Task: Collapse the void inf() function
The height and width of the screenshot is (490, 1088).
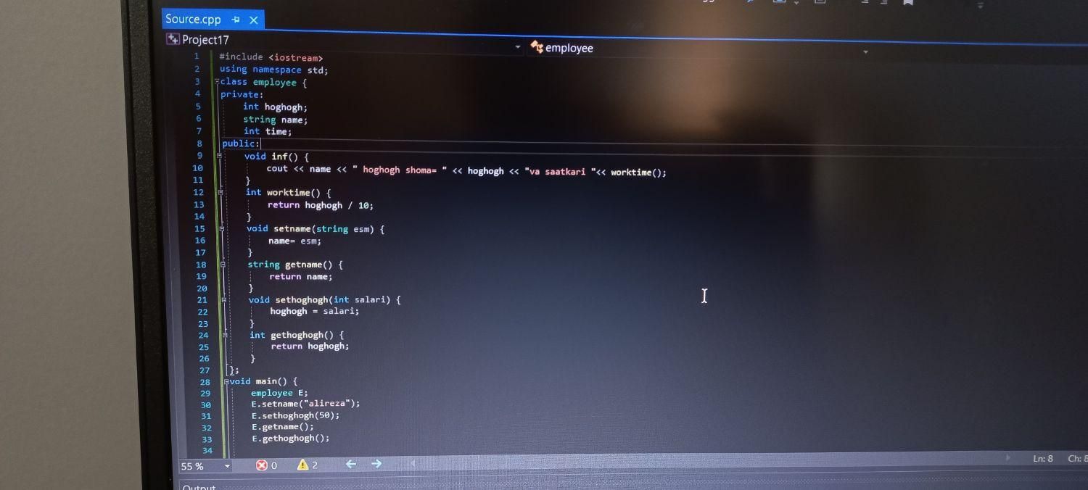Action: (219, 156)
